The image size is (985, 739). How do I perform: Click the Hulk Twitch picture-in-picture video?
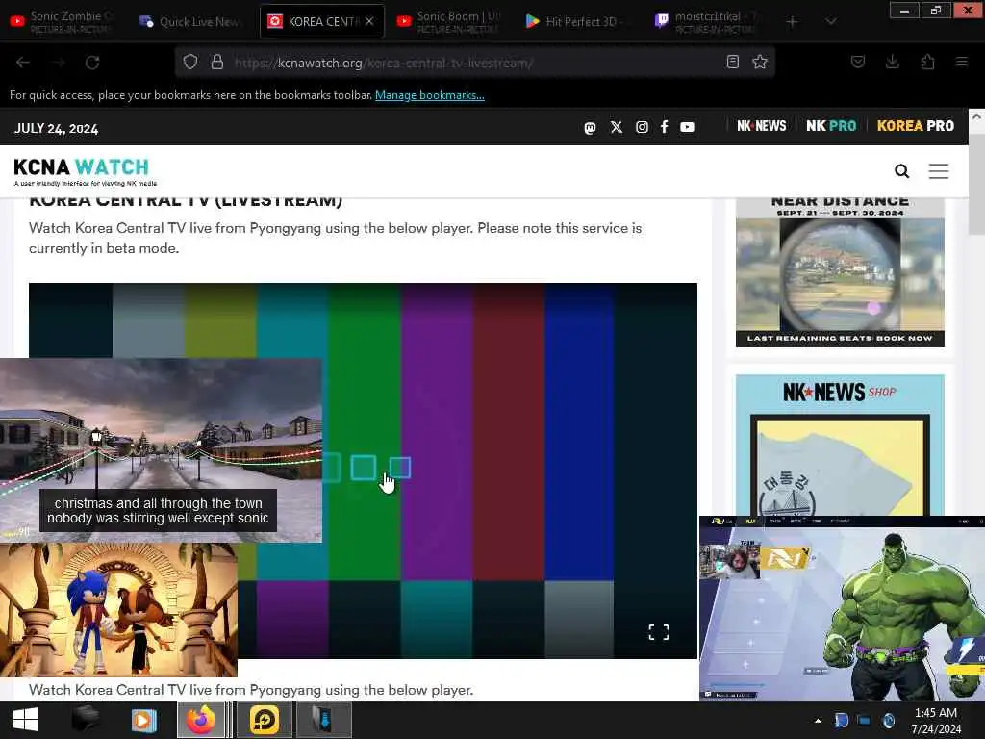pos(842,608)
